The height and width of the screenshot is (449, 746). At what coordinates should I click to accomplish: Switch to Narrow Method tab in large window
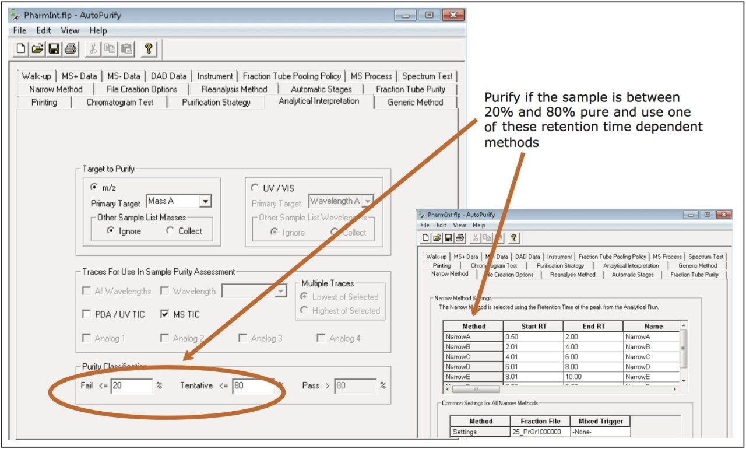pyautogui.click(x=56, y=89)
